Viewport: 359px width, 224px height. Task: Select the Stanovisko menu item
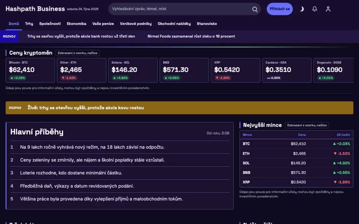click(207, 24)
